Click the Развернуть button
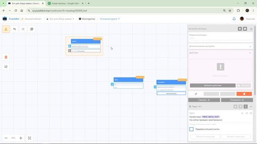Viewport: 257px width, 144px height. [237, 100]
